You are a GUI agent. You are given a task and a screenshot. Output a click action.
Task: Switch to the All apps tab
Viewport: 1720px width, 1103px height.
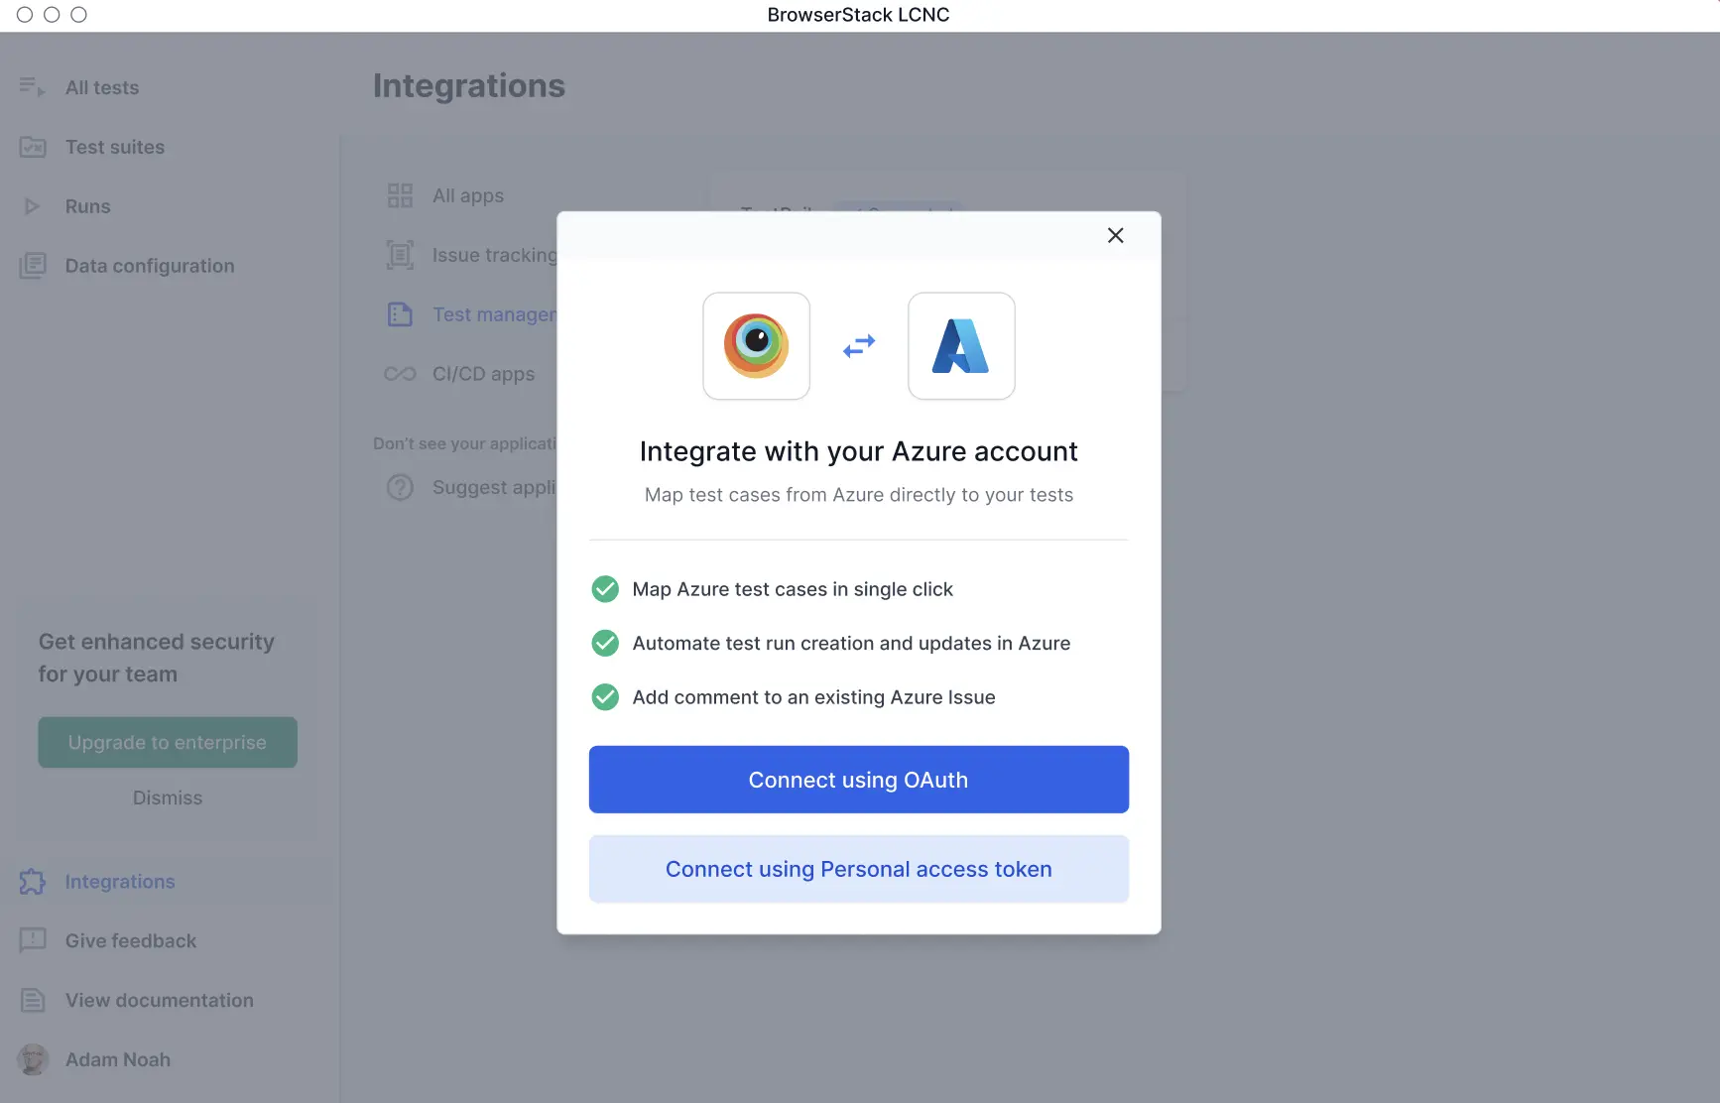coord(467,195)
